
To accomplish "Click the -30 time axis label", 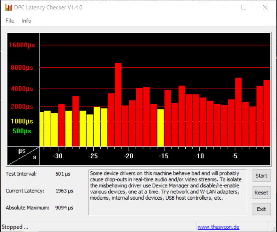I will pyautogui.click(x=58, y=156).
